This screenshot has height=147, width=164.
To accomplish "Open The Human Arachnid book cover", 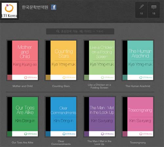I will [x=138, y=60].
